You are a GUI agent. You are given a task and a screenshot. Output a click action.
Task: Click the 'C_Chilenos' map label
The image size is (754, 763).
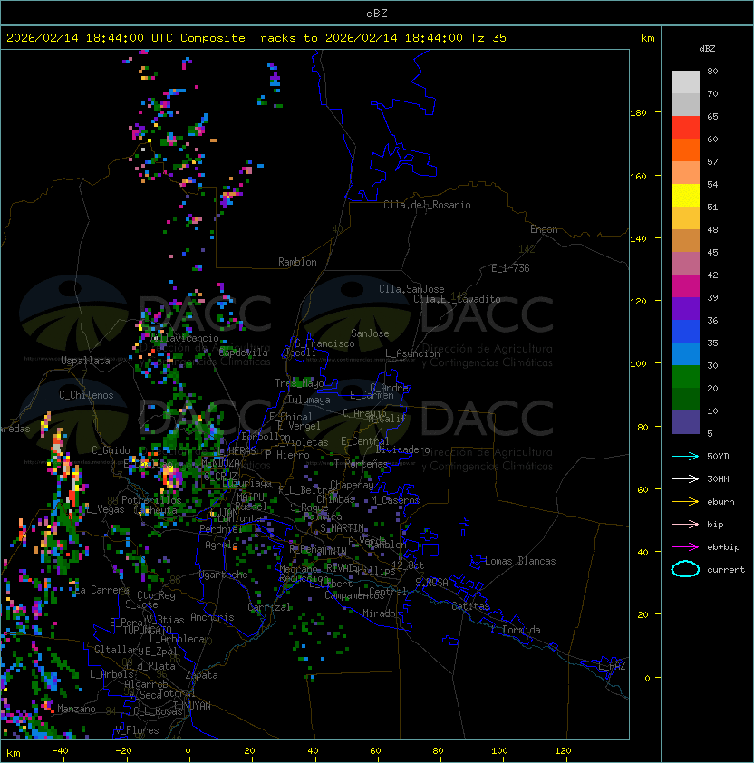86,395
